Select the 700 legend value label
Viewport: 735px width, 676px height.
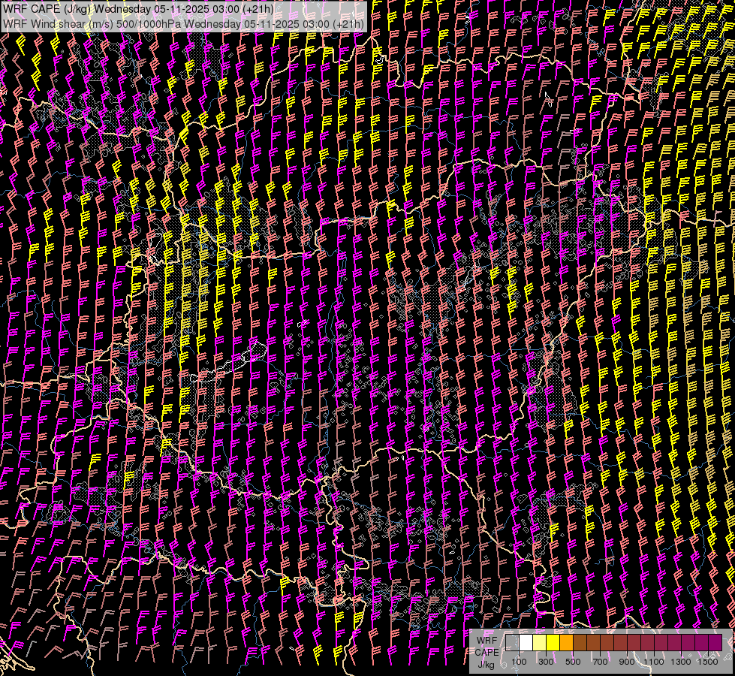pos(600,662)
